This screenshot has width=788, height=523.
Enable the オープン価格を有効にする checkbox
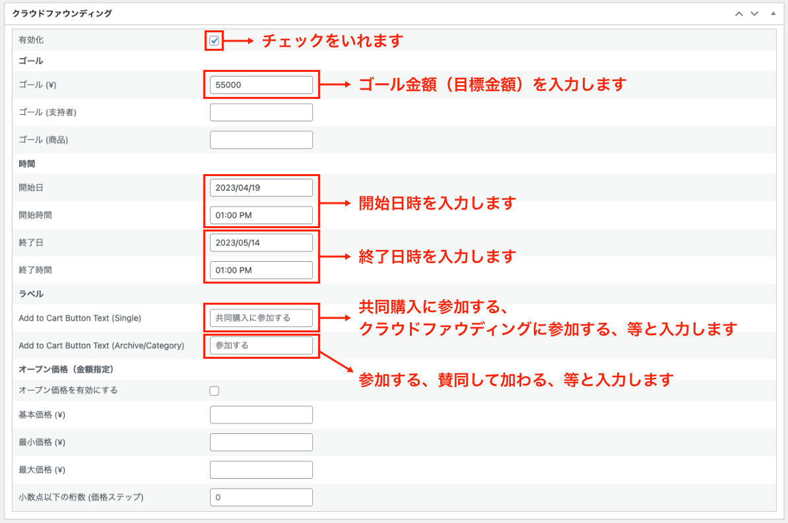click(x=214, y=390)
